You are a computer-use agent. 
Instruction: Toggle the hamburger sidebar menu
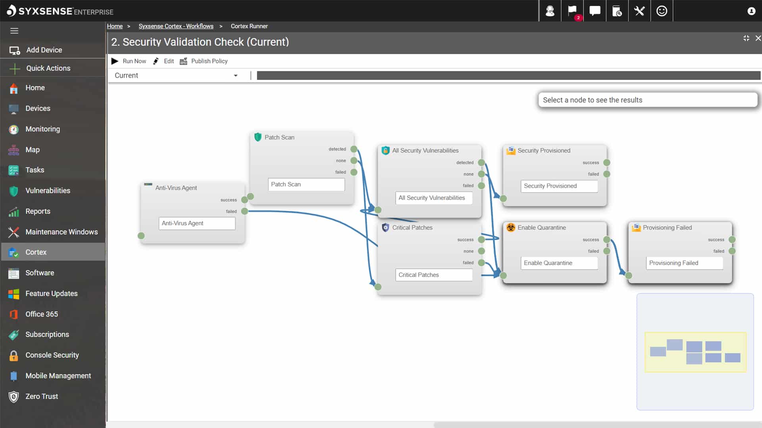(14, 31)
